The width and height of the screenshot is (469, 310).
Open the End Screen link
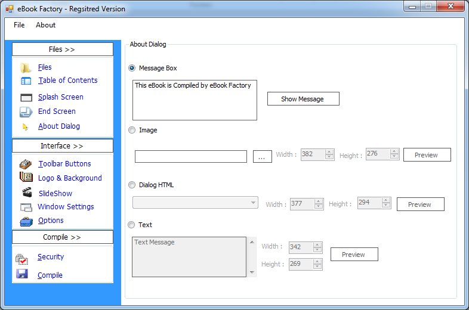click(x=57, y=111)
